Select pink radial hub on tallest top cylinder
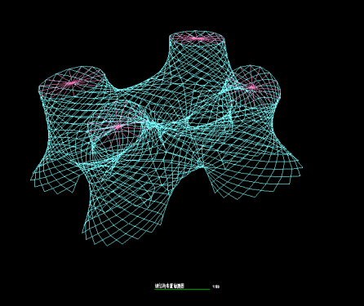 pyautogui.click(x=198, y=38)
